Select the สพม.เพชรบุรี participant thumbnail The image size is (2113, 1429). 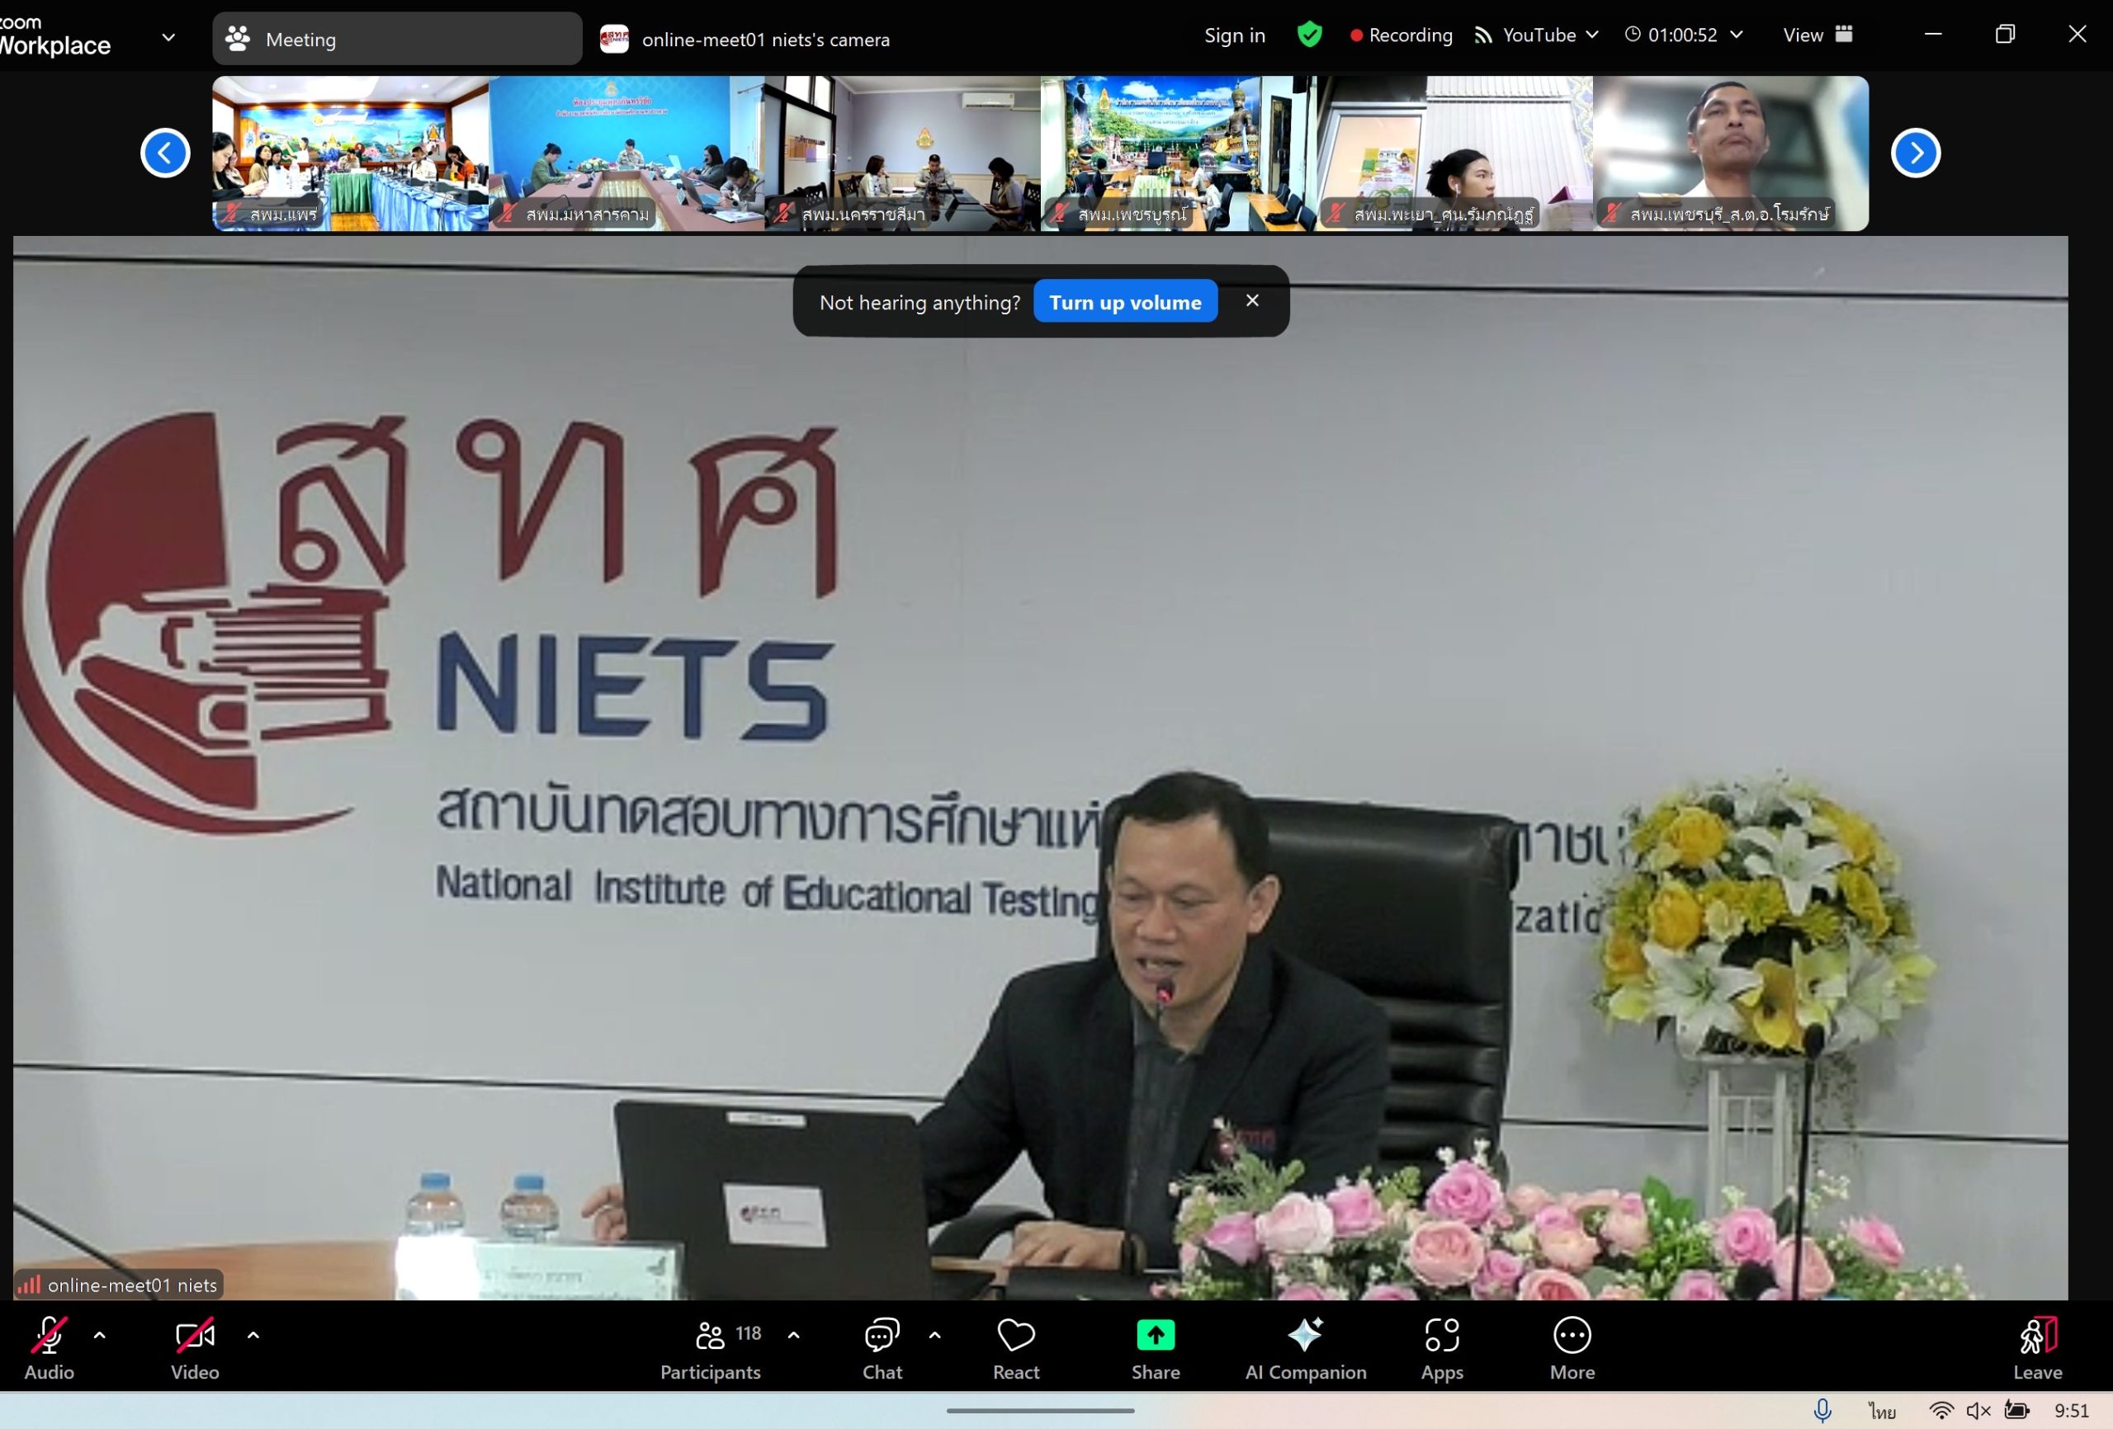[x=1731, y=153]
